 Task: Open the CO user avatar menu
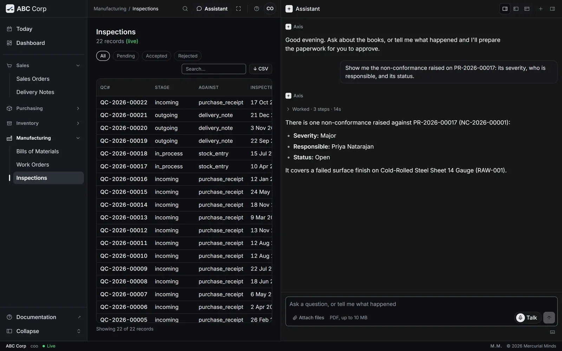pos(270,9)
